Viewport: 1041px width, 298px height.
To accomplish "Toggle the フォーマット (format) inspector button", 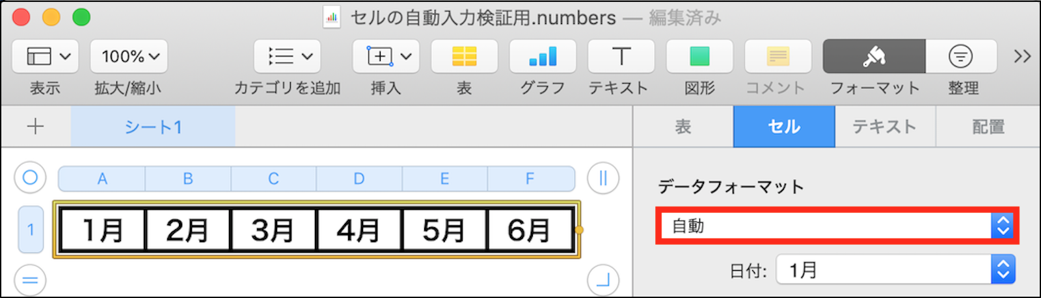I will [874, 57].
